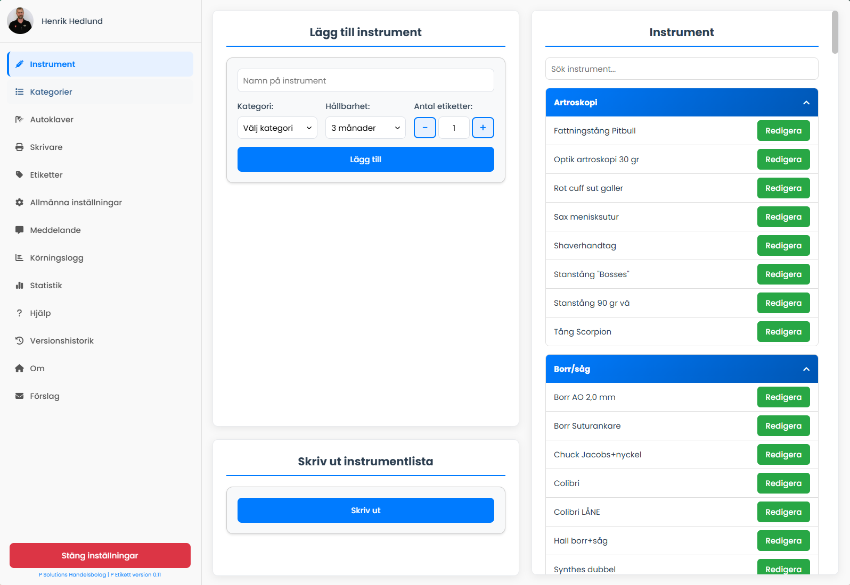
Task: Click the Statistik bar chart icon
Action: point(19,286)
